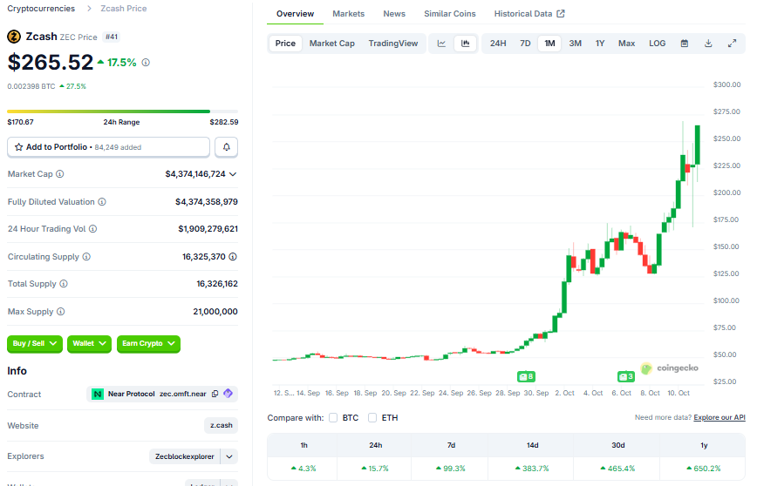Open the Wallet dropdown
The image size is (757, 486).
point(89,344)
